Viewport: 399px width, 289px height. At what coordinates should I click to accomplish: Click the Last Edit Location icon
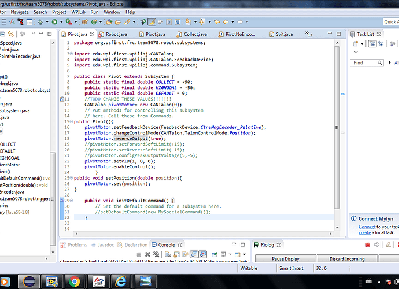(x=217, y=22)
